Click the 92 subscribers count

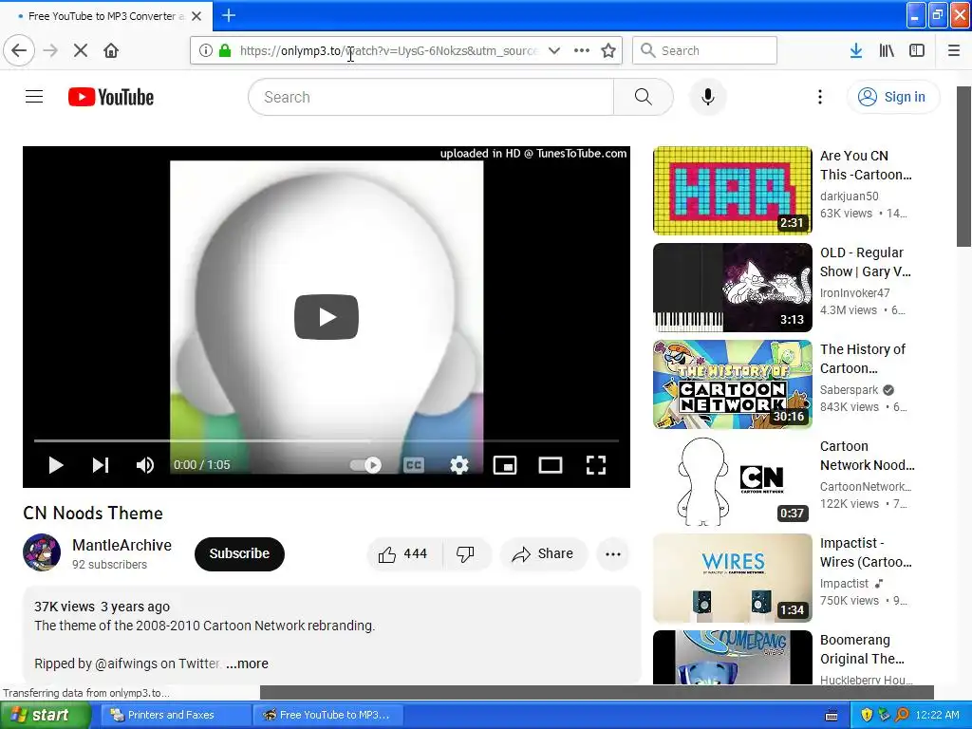(x=110, y=565)
